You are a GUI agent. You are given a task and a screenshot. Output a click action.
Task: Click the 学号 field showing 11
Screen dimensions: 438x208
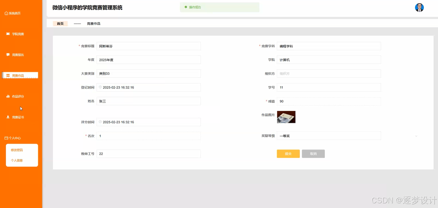click(329, 87)
